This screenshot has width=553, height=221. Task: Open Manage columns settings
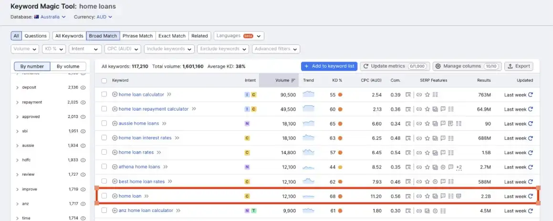tap(467, 66)
